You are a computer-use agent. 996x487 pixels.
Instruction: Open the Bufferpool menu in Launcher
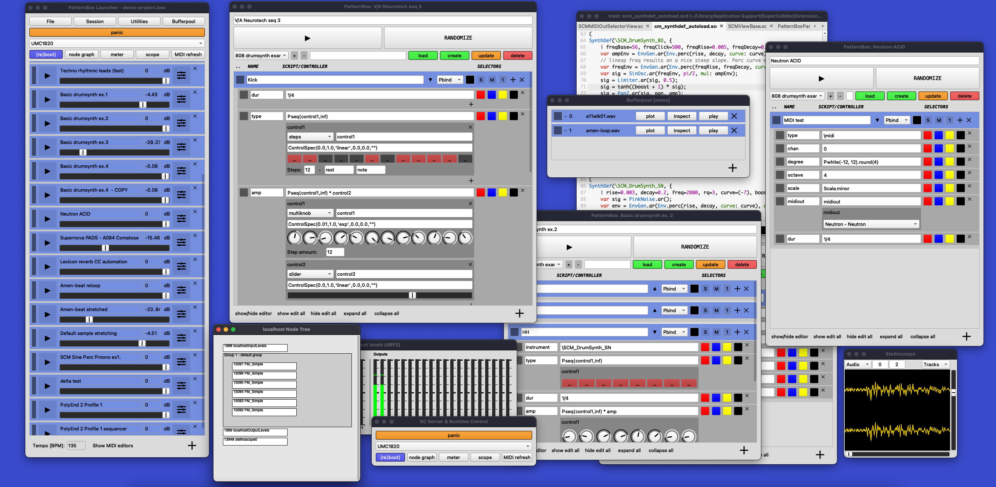183,22
